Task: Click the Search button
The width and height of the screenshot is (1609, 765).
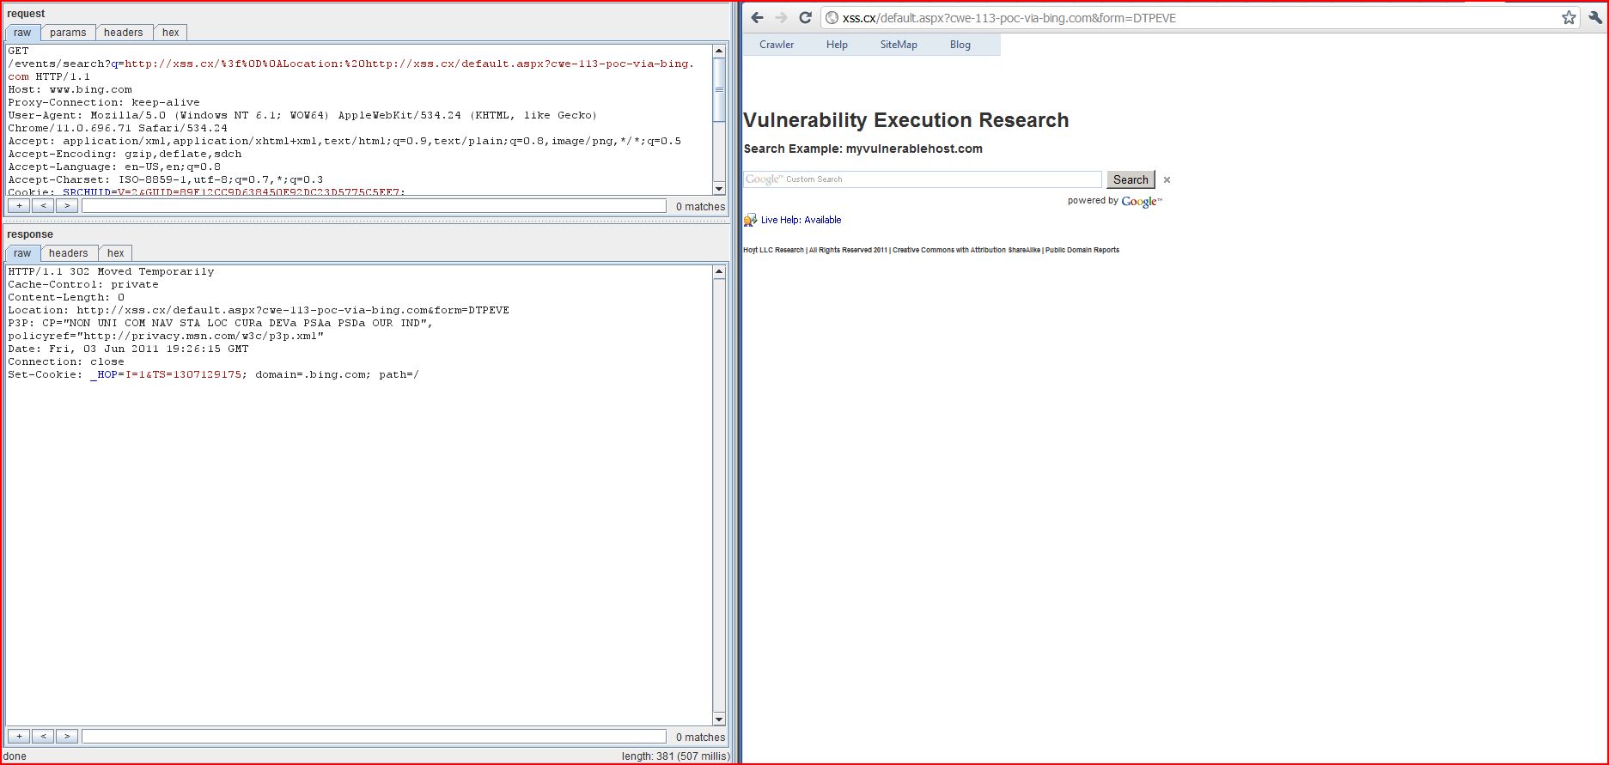Action: pyautogui.click(x=1131, y=179)
